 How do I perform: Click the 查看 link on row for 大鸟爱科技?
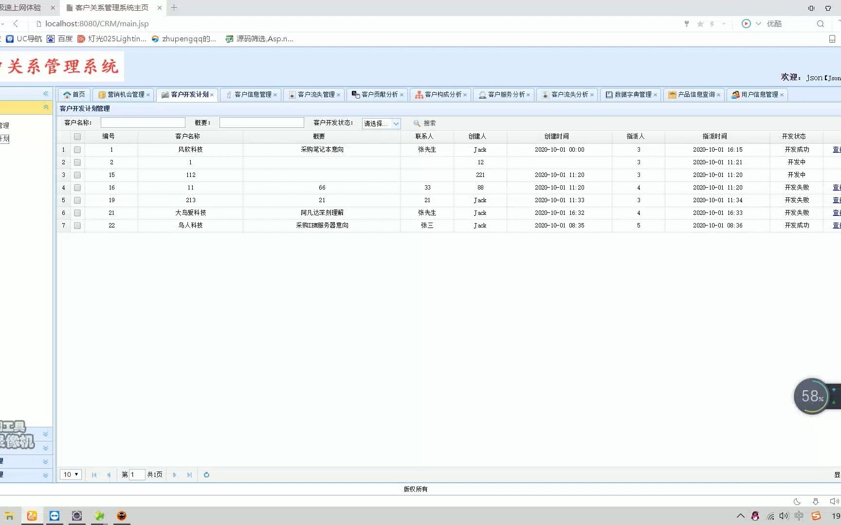pyautogui.click(x=836, y=212)
